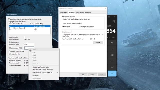160x90 pixels.
Task: Switch to Visual Effects tab
Action: [x=64, y=13]
